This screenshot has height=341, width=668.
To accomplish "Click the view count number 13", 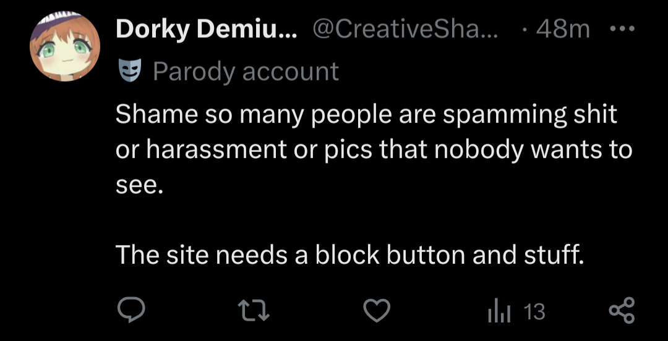I will click(x=534, y=311).
